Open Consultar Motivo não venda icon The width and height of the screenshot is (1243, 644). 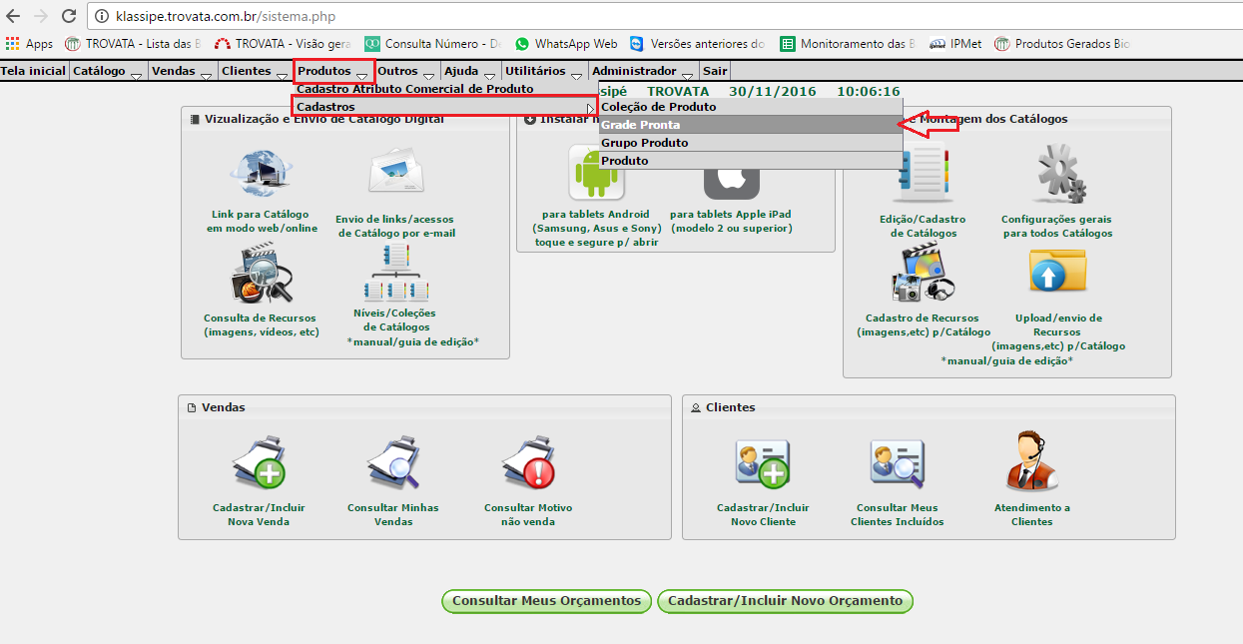click(x=528, y=465)
